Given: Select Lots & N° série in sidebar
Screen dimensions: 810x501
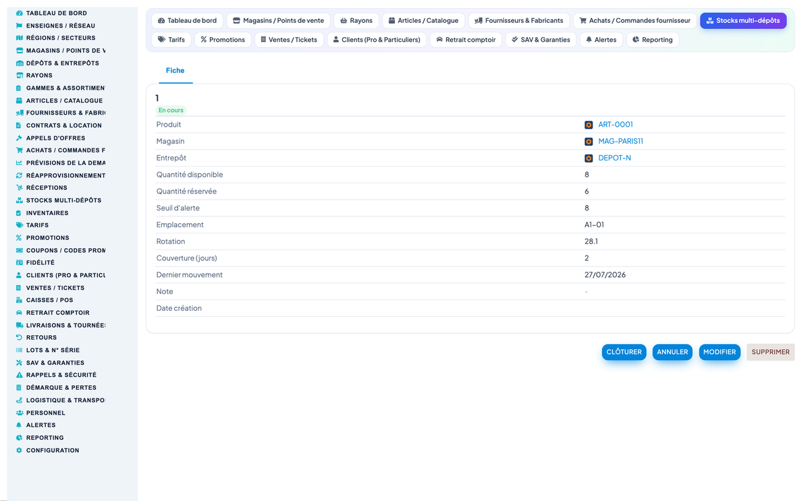Looking at the screenshot, I should pyautogui.click(x=53, y=351).
